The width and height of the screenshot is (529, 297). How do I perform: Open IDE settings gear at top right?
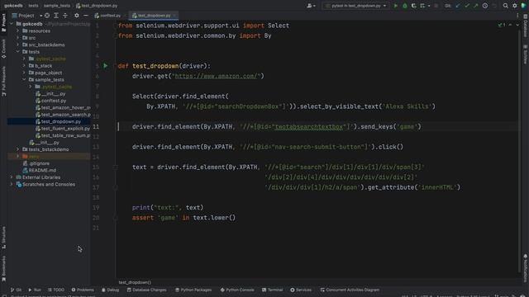coord(514,6)
